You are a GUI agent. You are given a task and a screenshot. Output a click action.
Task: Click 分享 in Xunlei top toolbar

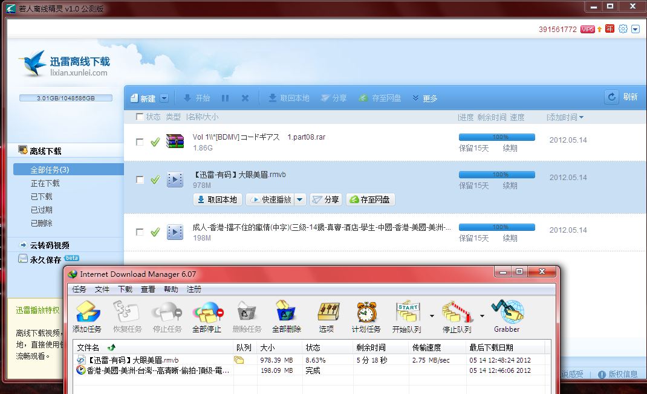[334, 98]
